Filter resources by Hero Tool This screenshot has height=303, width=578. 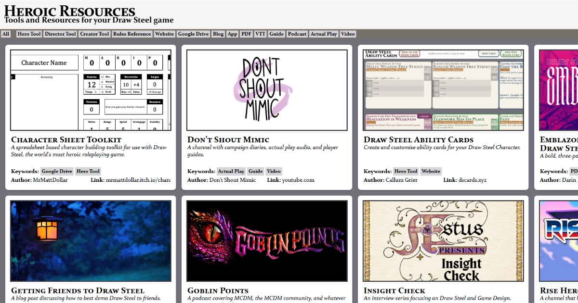[29, 34]
